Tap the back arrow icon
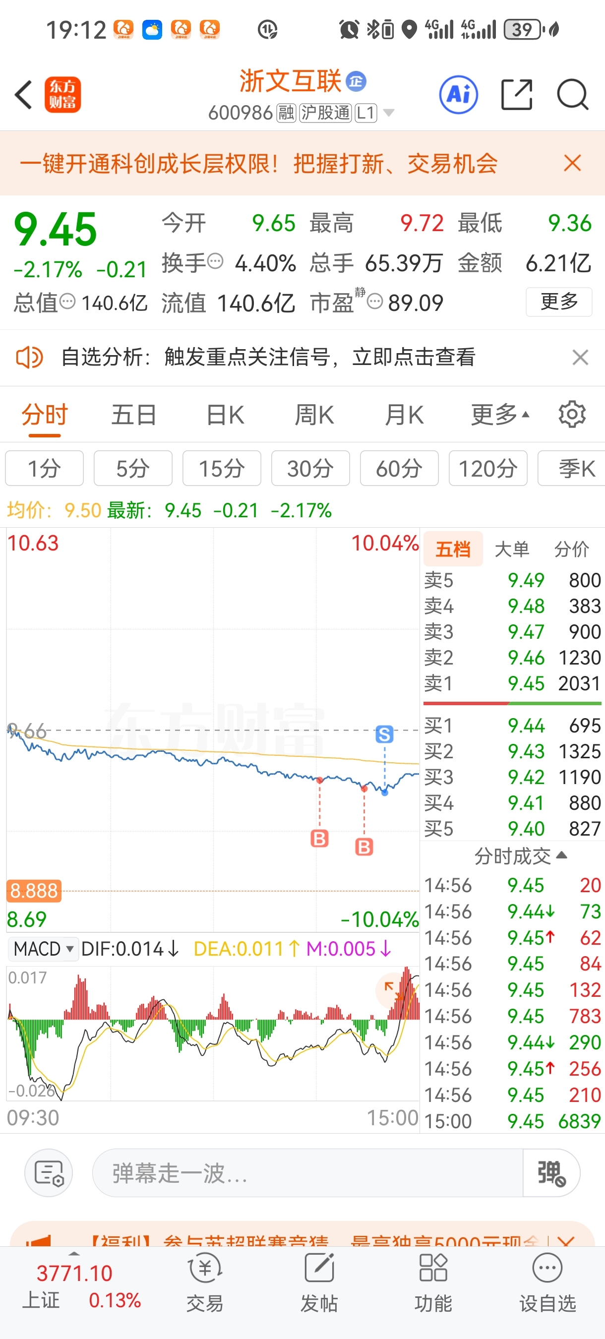 [23, 95]
